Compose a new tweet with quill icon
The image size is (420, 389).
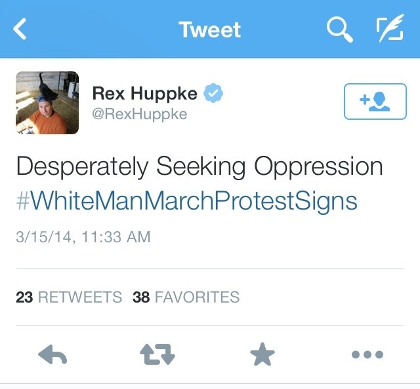(390, 29)
